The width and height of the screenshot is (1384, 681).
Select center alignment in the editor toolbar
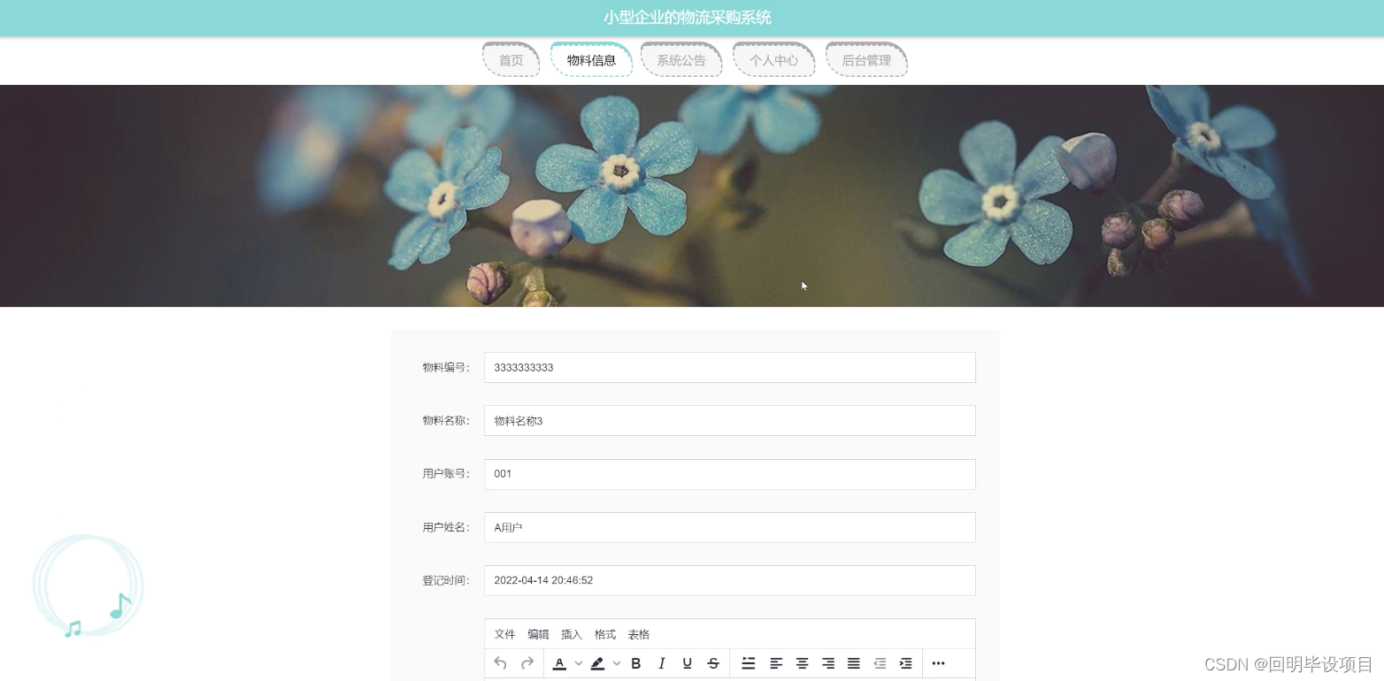tap(802, 663)
